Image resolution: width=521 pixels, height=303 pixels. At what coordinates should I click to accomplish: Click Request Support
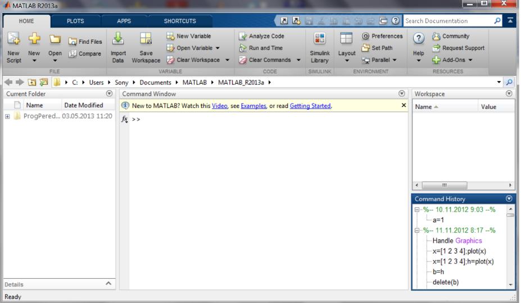click(x=458, y=48)
